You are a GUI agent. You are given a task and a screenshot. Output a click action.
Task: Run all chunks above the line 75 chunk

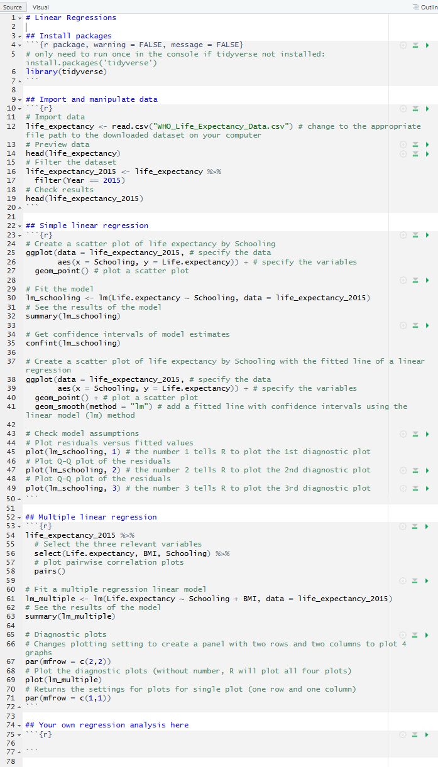(415, 734)
